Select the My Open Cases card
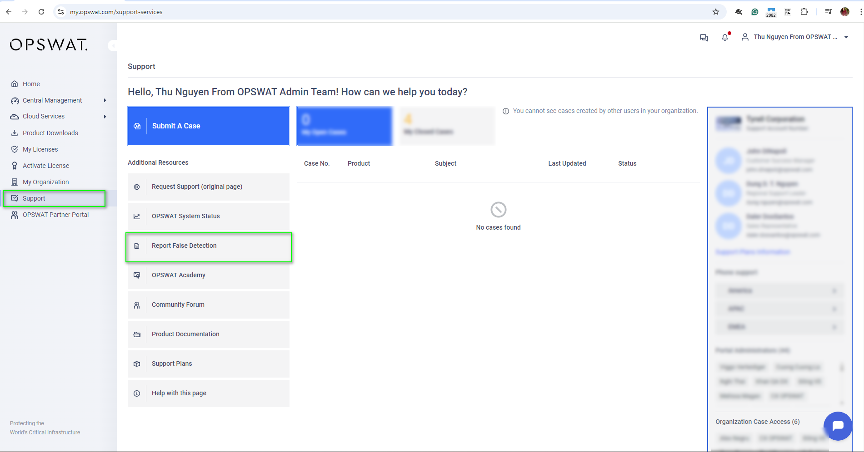This screenshot has height=452, width=864. pyautogui.click(x=345, y=126)
